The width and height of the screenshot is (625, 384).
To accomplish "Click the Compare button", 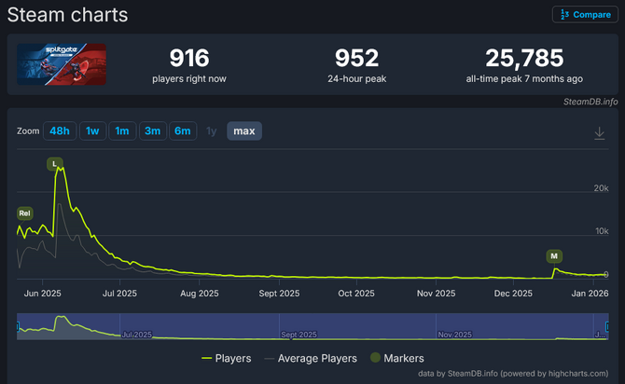I will [x=584, y=14].
